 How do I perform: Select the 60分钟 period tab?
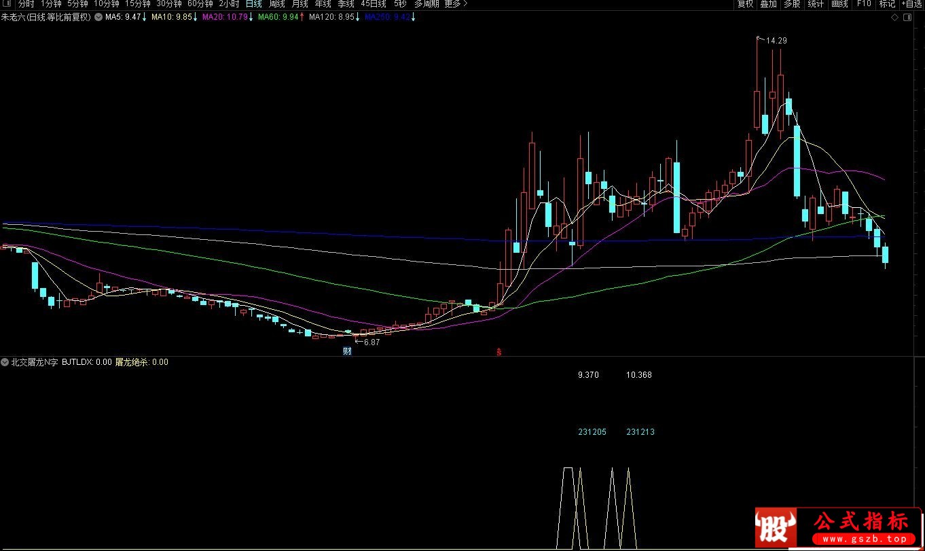(200, 4)
